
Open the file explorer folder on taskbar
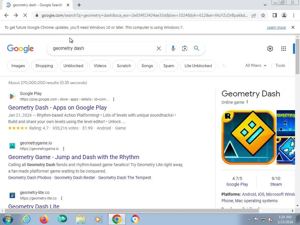click(81, 219)
